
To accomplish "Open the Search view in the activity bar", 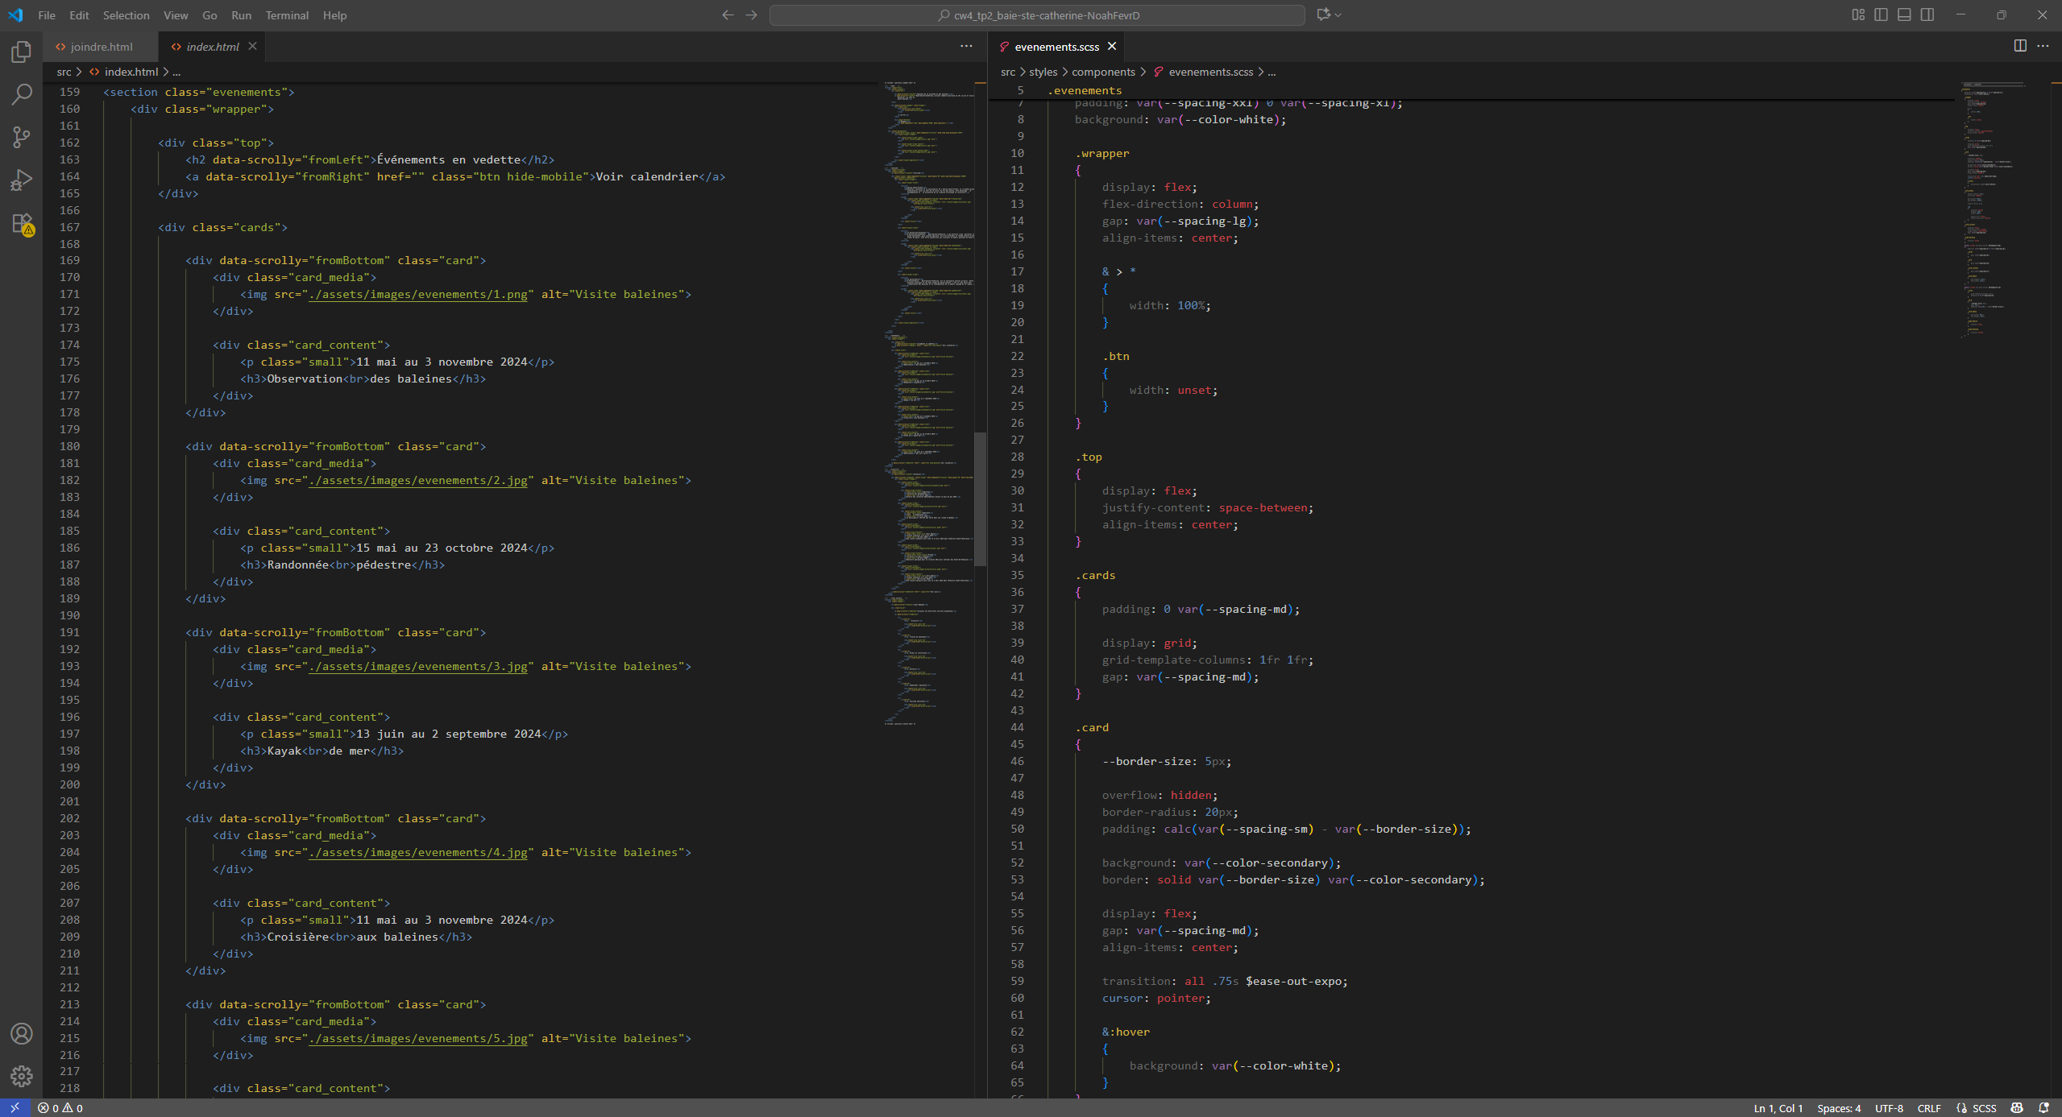I will [22, 94].
